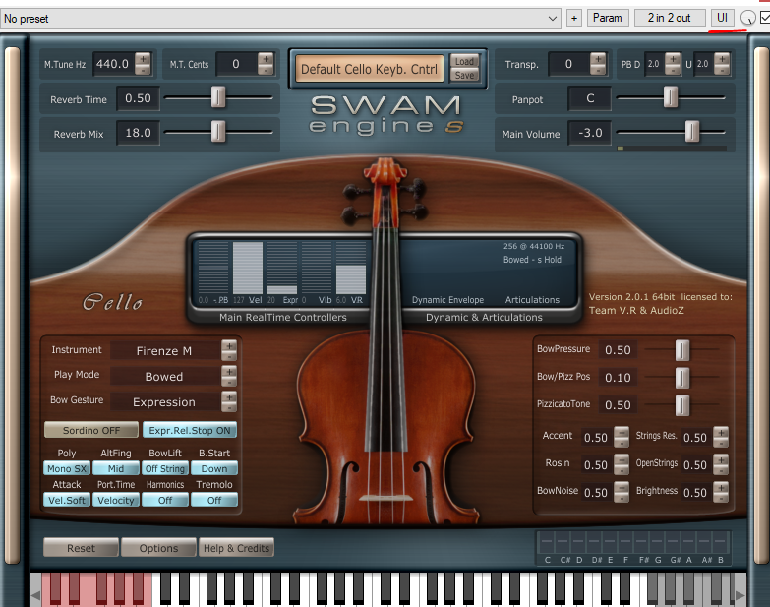Click the Instrument stepper next to Firenze M
Image resolution: width=770 pixels, height=607 pixels.
pos(229,350)
